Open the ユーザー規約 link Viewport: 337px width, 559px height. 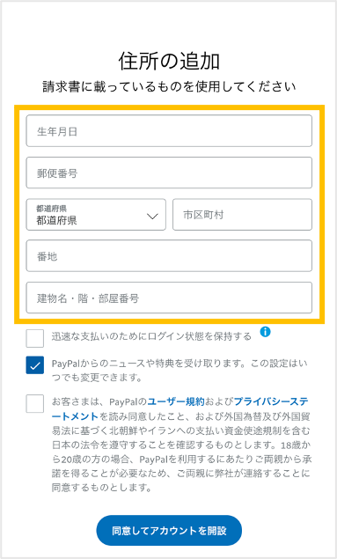tap(176, 401)
